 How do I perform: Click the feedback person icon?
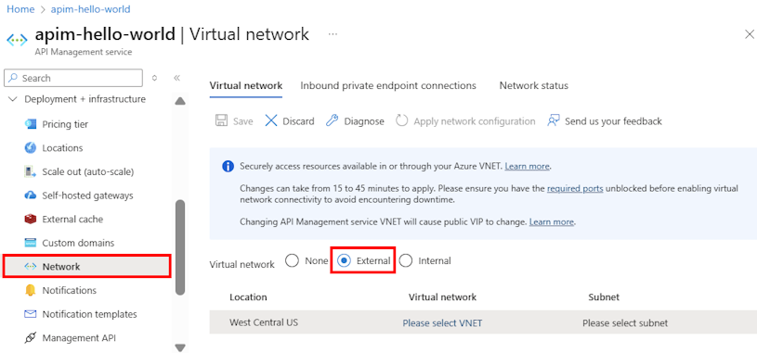[x=554, y=120]
